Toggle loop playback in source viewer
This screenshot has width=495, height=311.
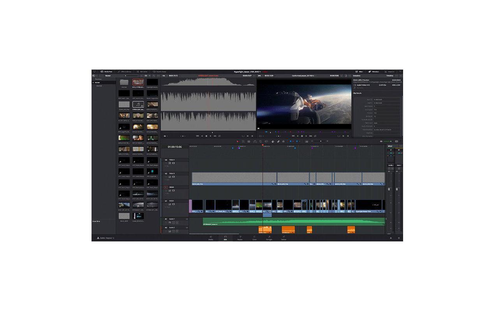pyautogui.click(x=220, y=136)
